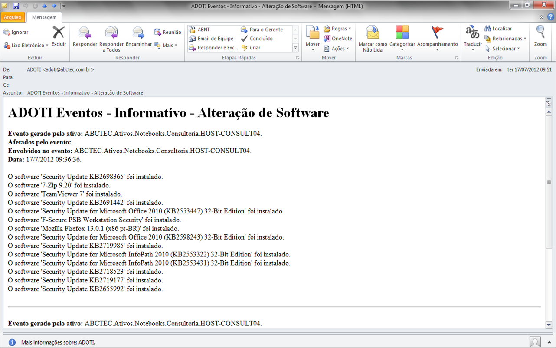Click Marcar como Não Lida
The width and height of the screenshot is (556, 348).
(373, 39)
